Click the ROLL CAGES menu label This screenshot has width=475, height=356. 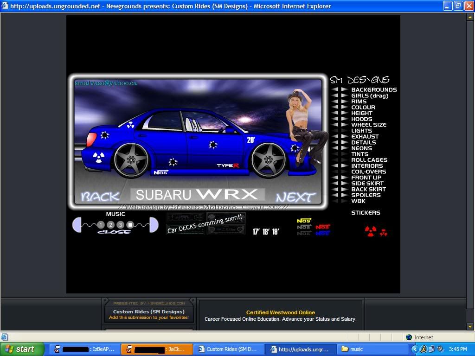[369, 160]
